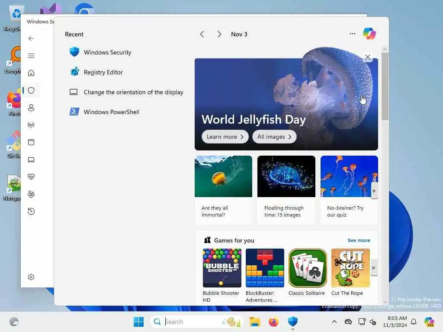The width and height of the screenshot is (443, 332).
Task: Dismiss the World Jellyfish Day banner
Action: pyautogui.click(x=368, y=57)
